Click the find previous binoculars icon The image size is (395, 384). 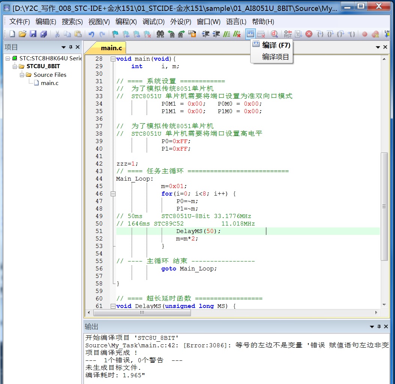pyautogui.click(x=171, y=34)
